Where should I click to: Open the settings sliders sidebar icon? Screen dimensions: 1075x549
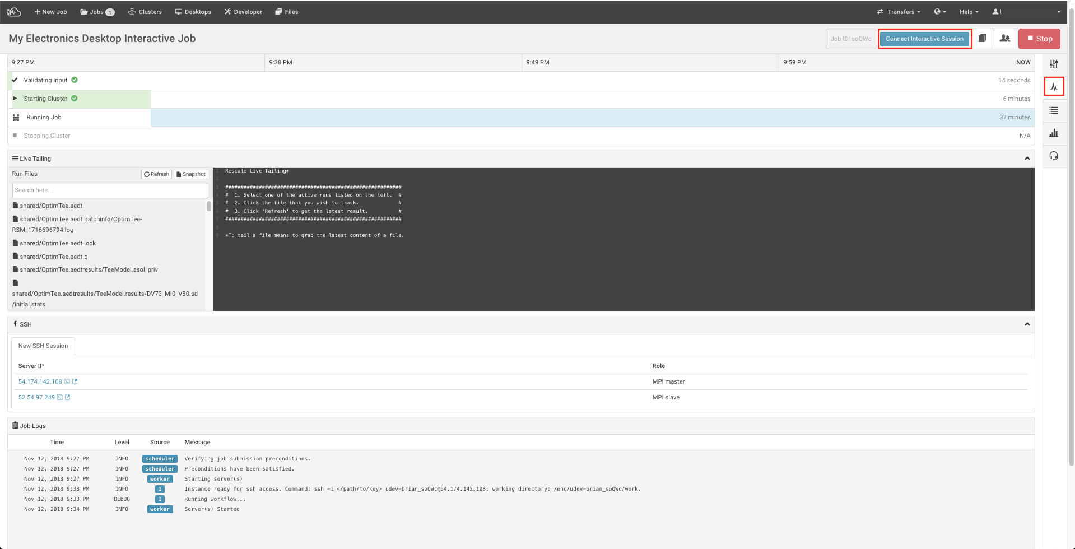tap(1054, 64)
